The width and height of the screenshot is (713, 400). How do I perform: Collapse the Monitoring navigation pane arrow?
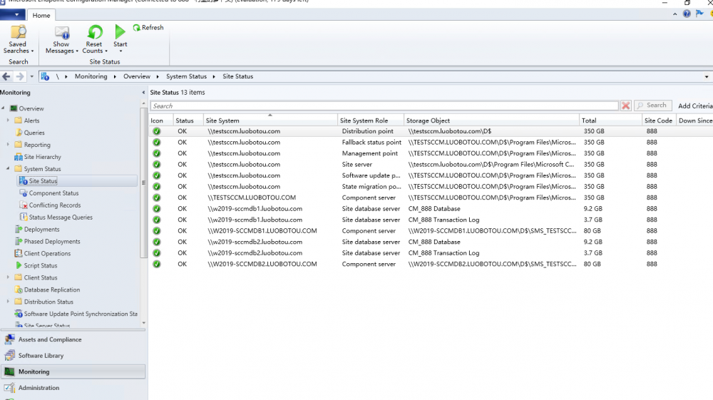click(144, 92)
